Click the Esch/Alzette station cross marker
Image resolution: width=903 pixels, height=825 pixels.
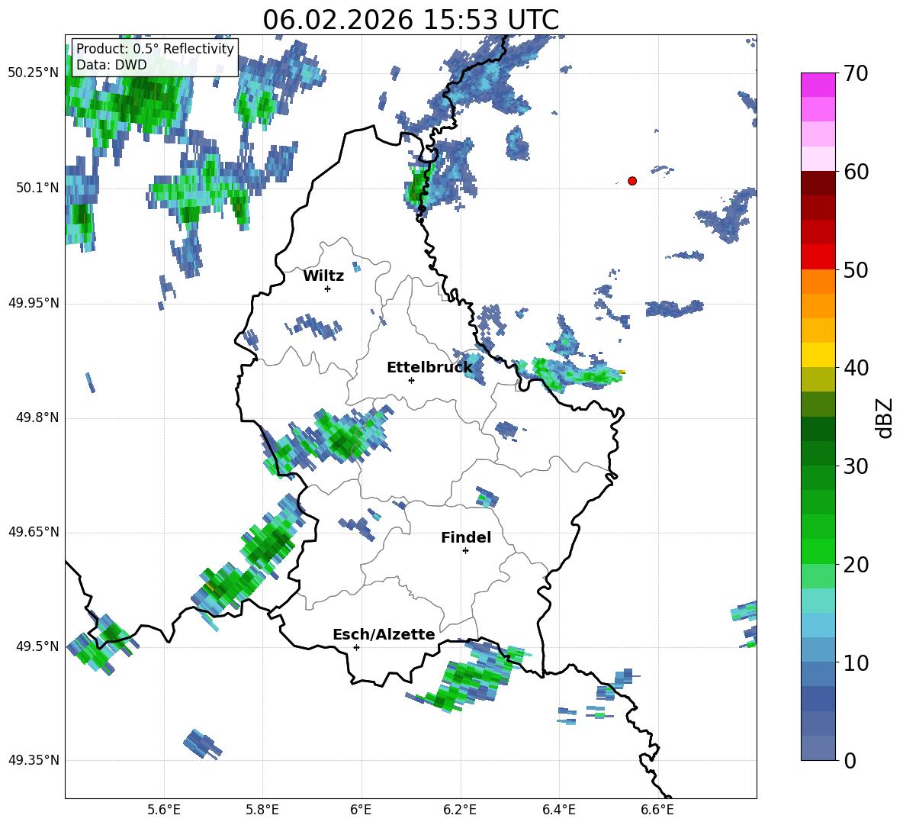(x=356, y=647)
